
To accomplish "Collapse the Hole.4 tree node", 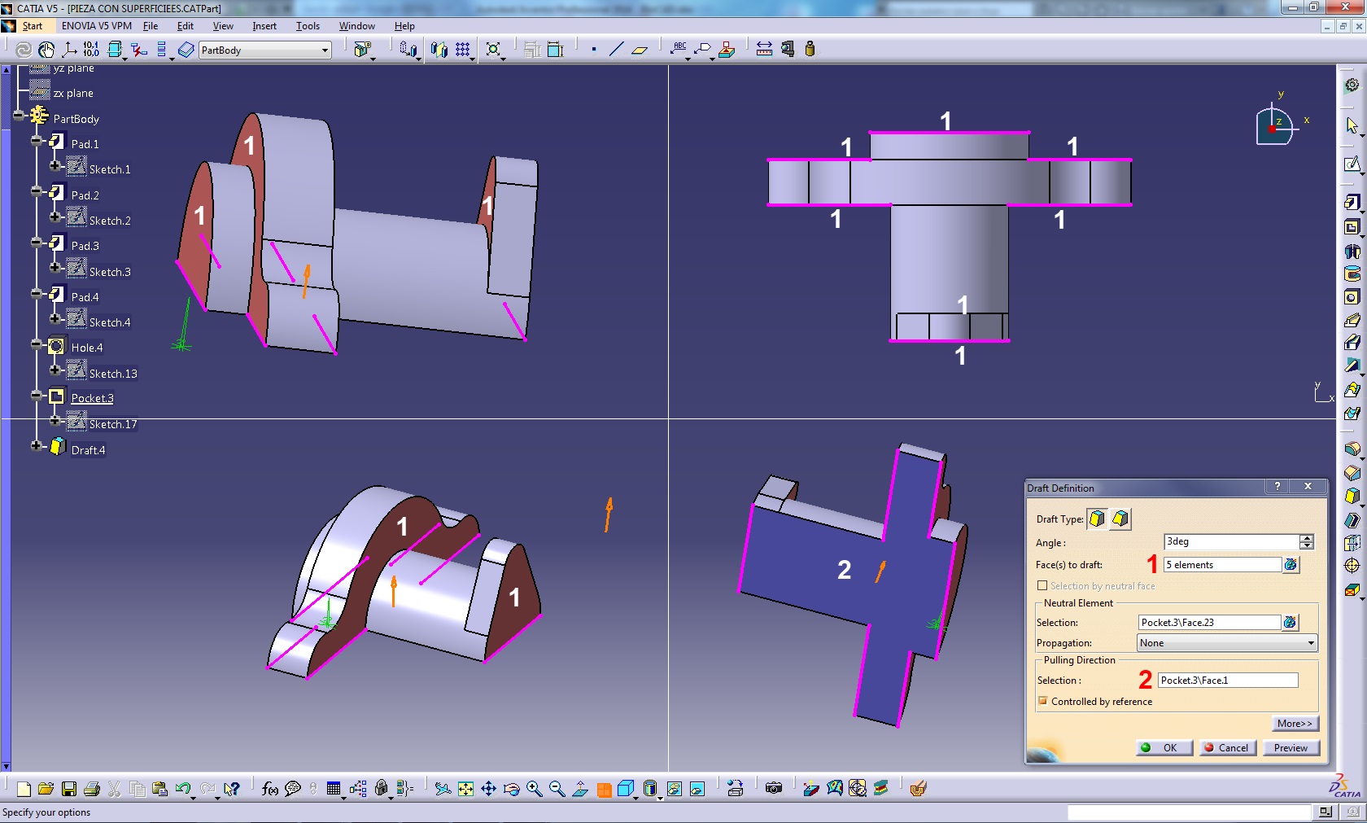I will pyautogui.click(x=37, y=344).
